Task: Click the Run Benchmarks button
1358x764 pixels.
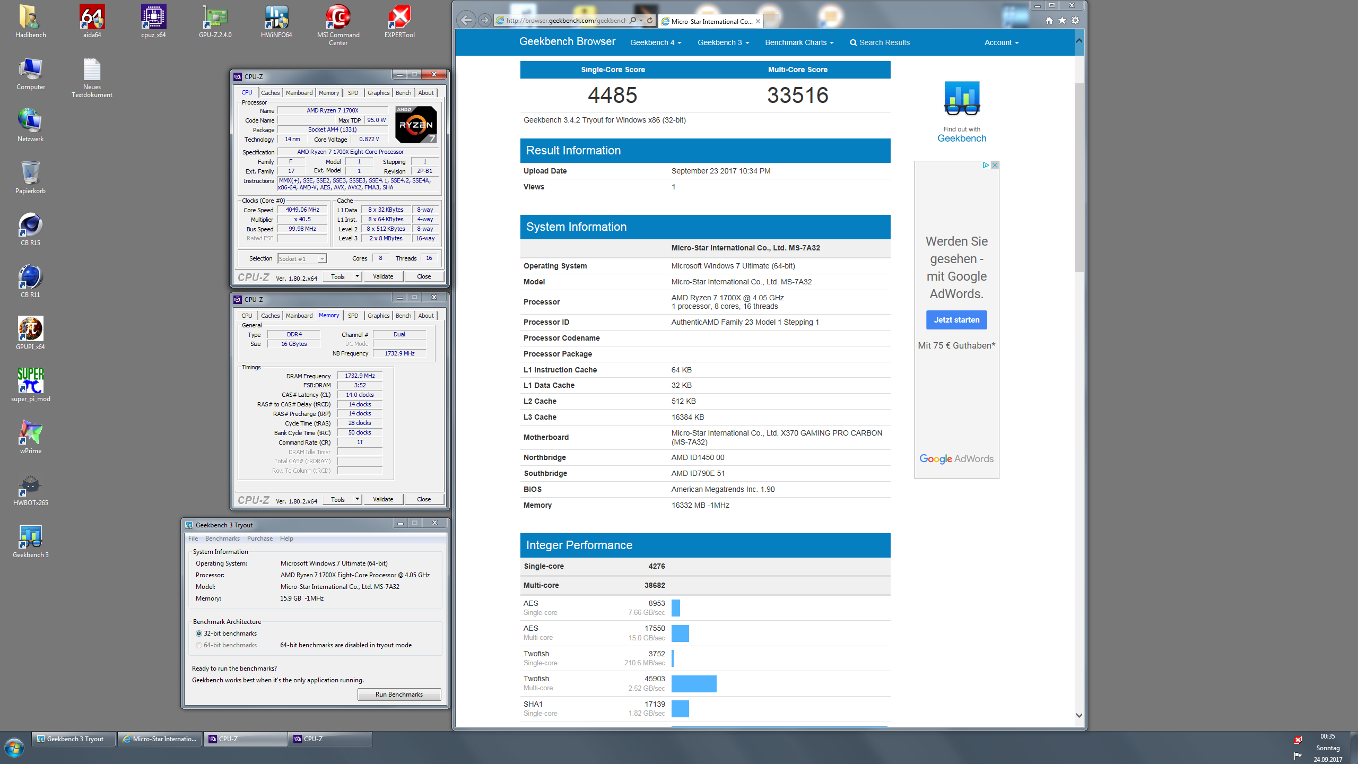Action: click(x=399, y=694)
